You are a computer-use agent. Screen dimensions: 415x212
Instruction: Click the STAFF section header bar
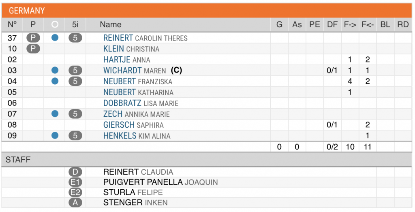coord(207,160)
